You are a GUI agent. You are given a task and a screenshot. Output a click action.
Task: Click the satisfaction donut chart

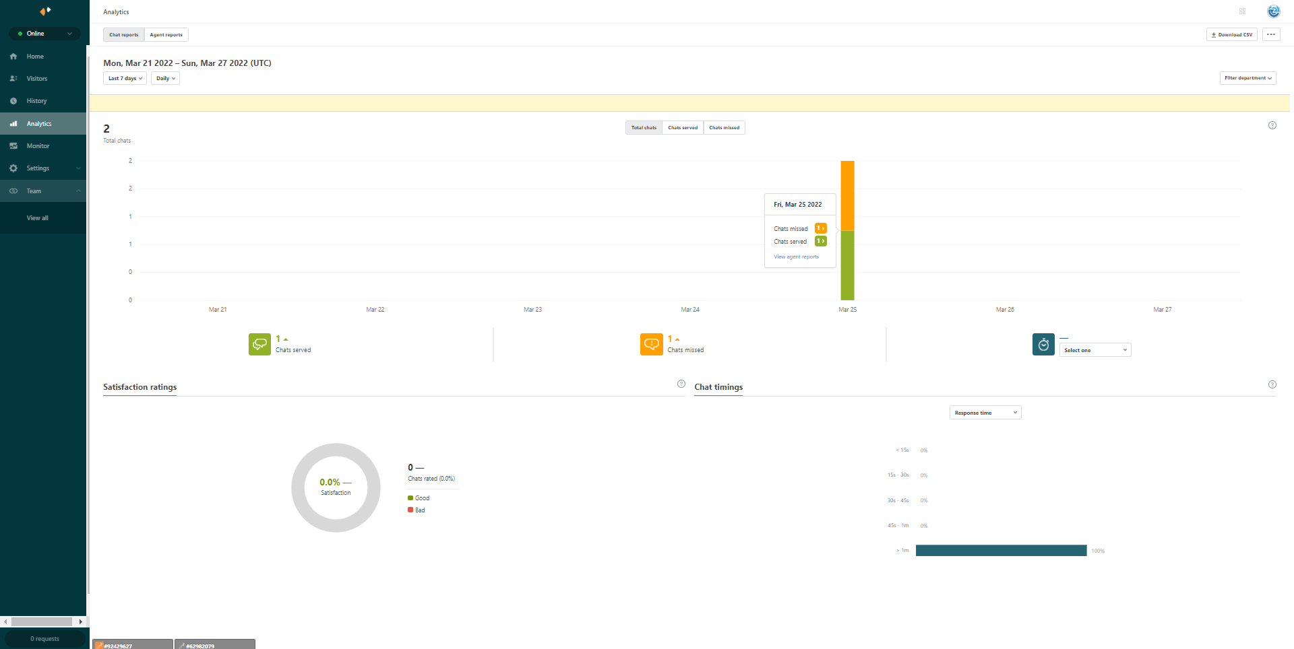pyautogui.click(x=336, y=487)
